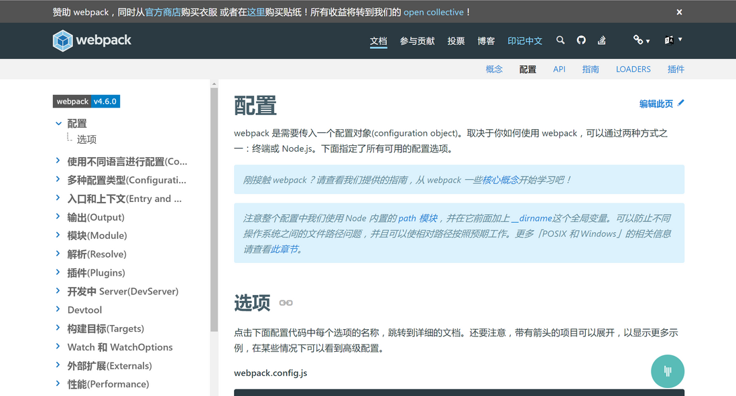Open the language selection dropdown

point(671,40)
